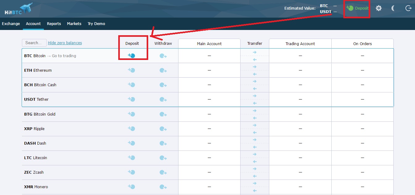Click the Ethereum deposit icon

(132, 70)
